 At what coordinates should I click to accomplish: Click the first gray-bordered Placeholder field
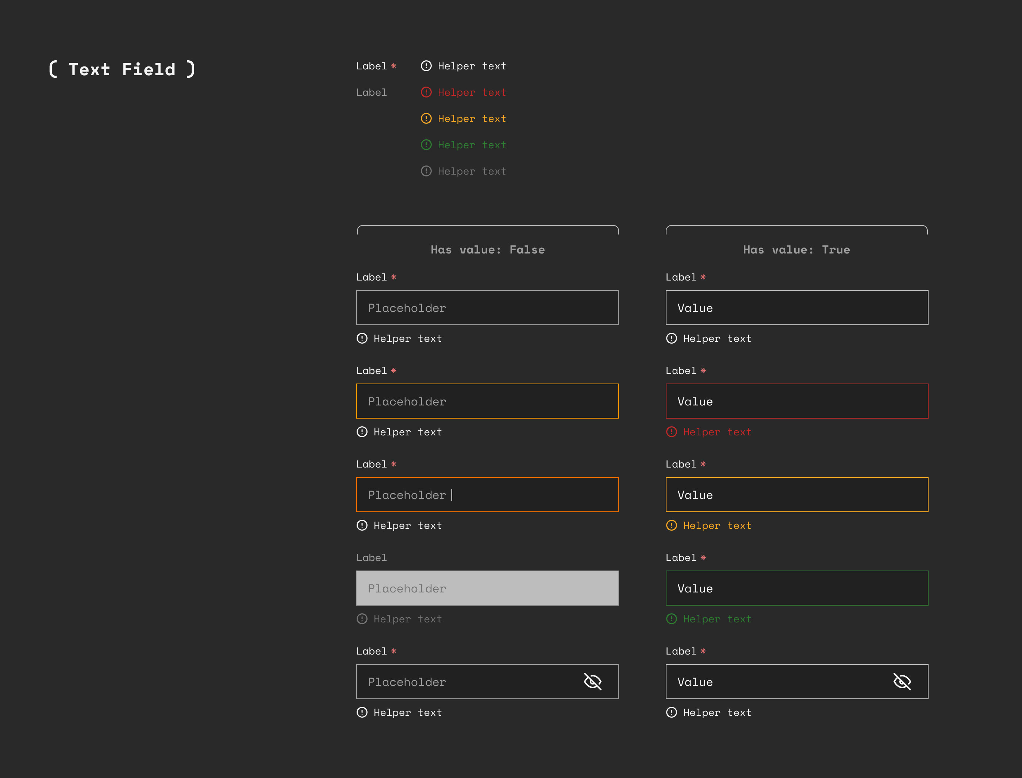tap(487, 308)
